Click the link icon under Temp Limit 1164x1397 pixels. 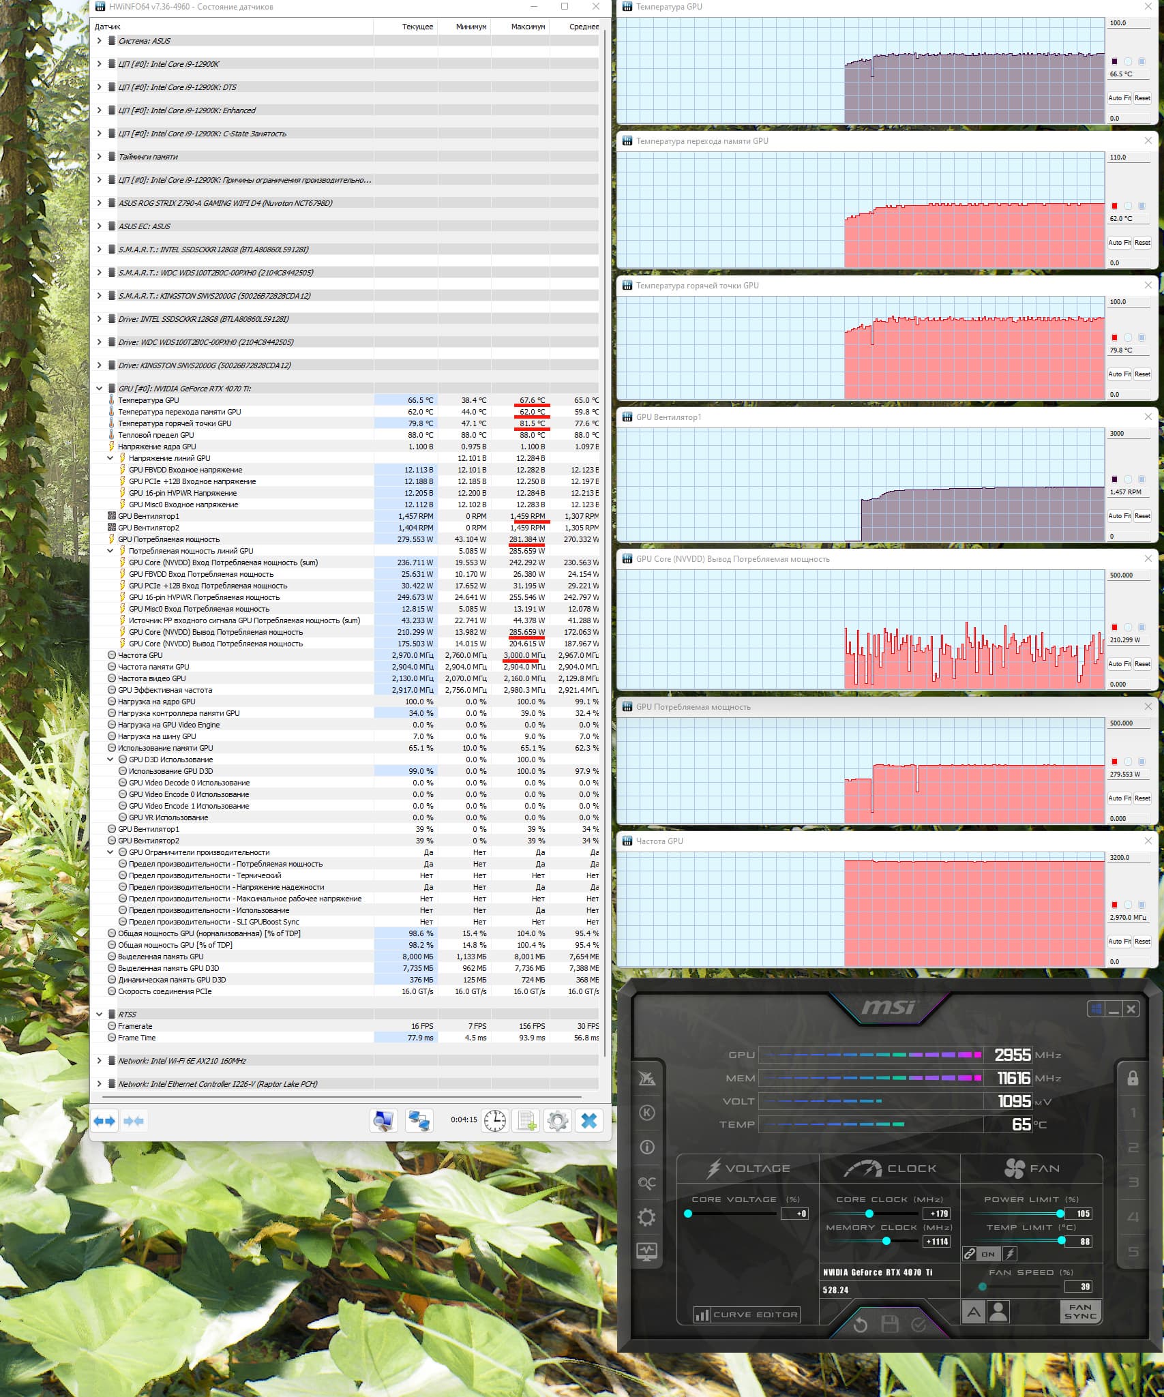(969, 1254)
